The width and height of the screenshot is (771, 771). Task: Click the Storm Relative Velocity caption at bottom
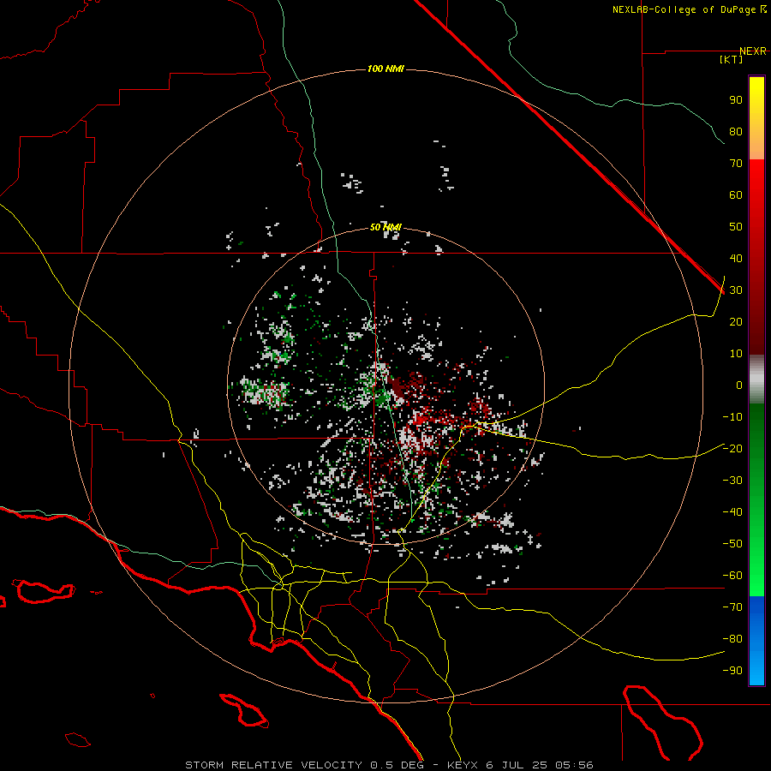[389, 765]
